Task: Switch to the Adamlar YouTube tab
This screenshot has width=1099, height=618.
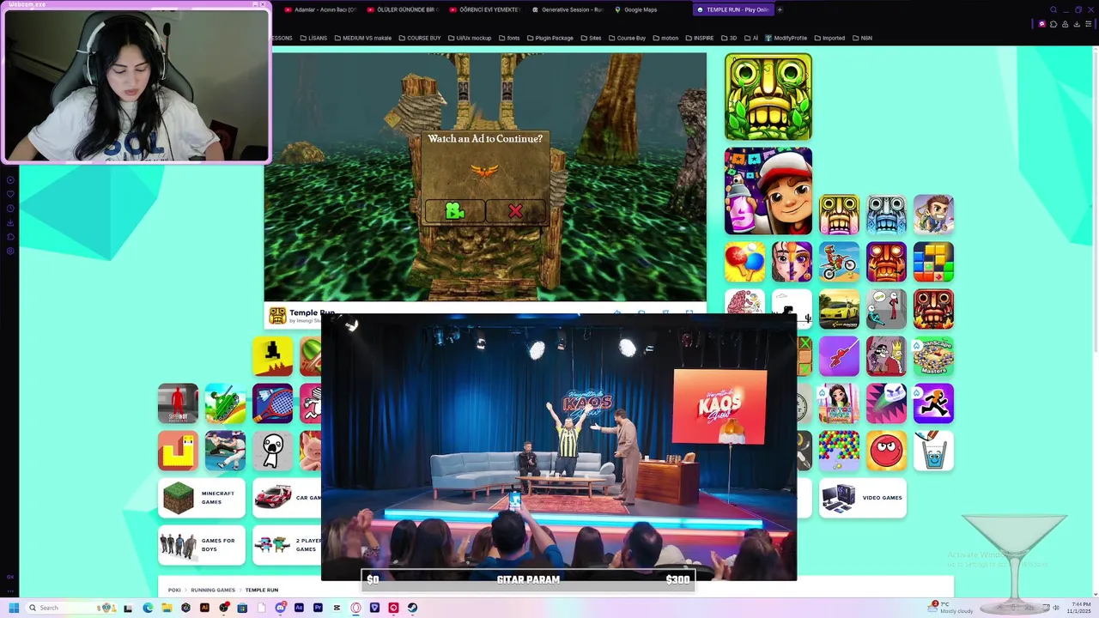Action: coord(320,9)
